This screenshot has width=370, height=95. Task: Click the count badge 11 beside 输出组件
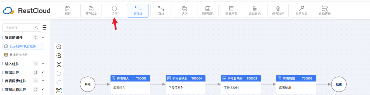(36, 72)
